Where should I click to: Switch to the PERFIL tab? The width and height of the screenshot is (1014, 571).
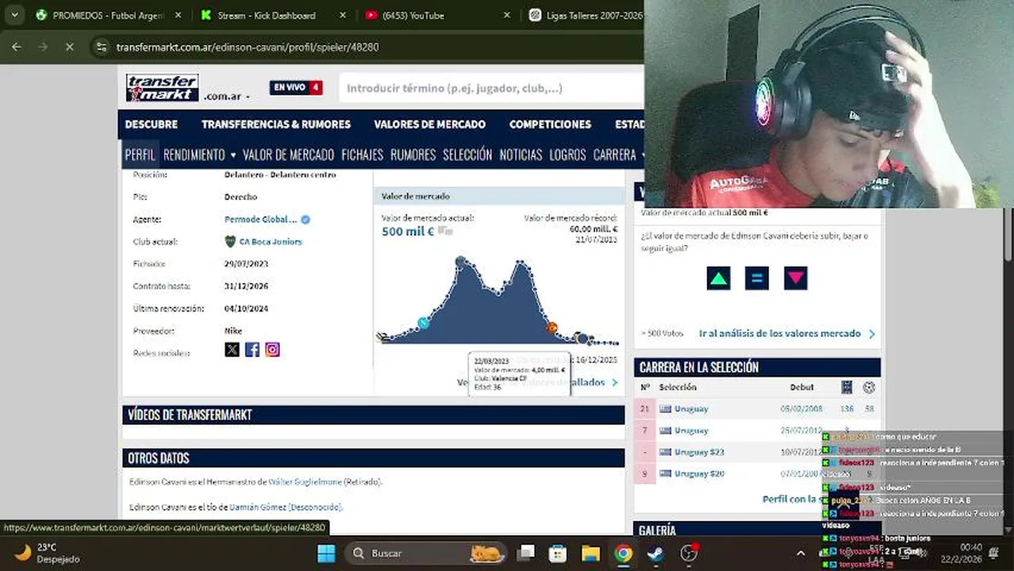140,155
